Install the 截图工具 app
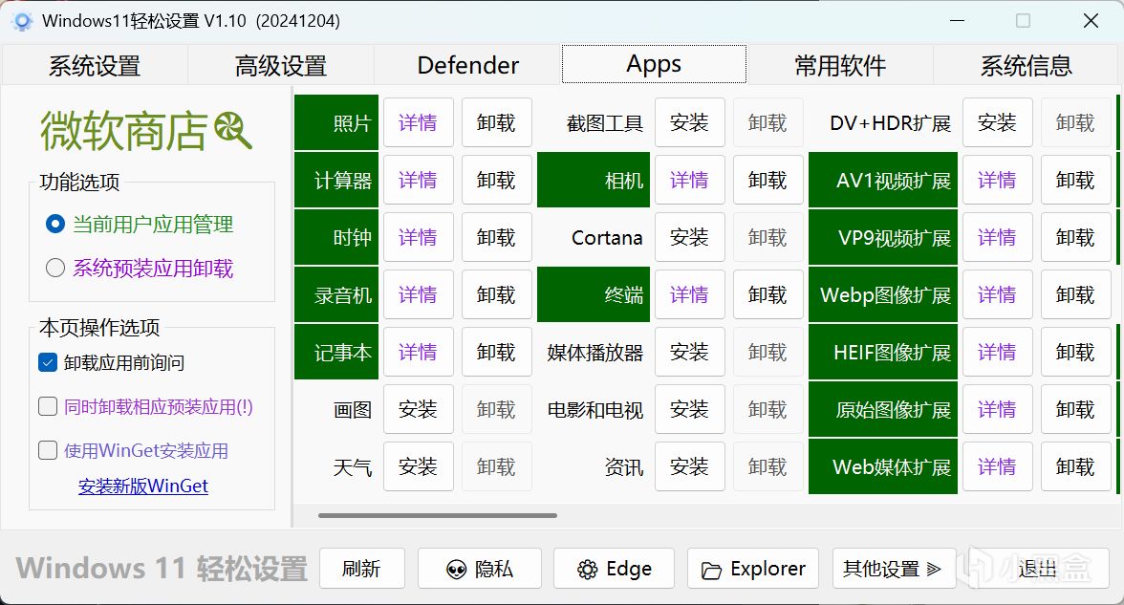 pos(690,122)
